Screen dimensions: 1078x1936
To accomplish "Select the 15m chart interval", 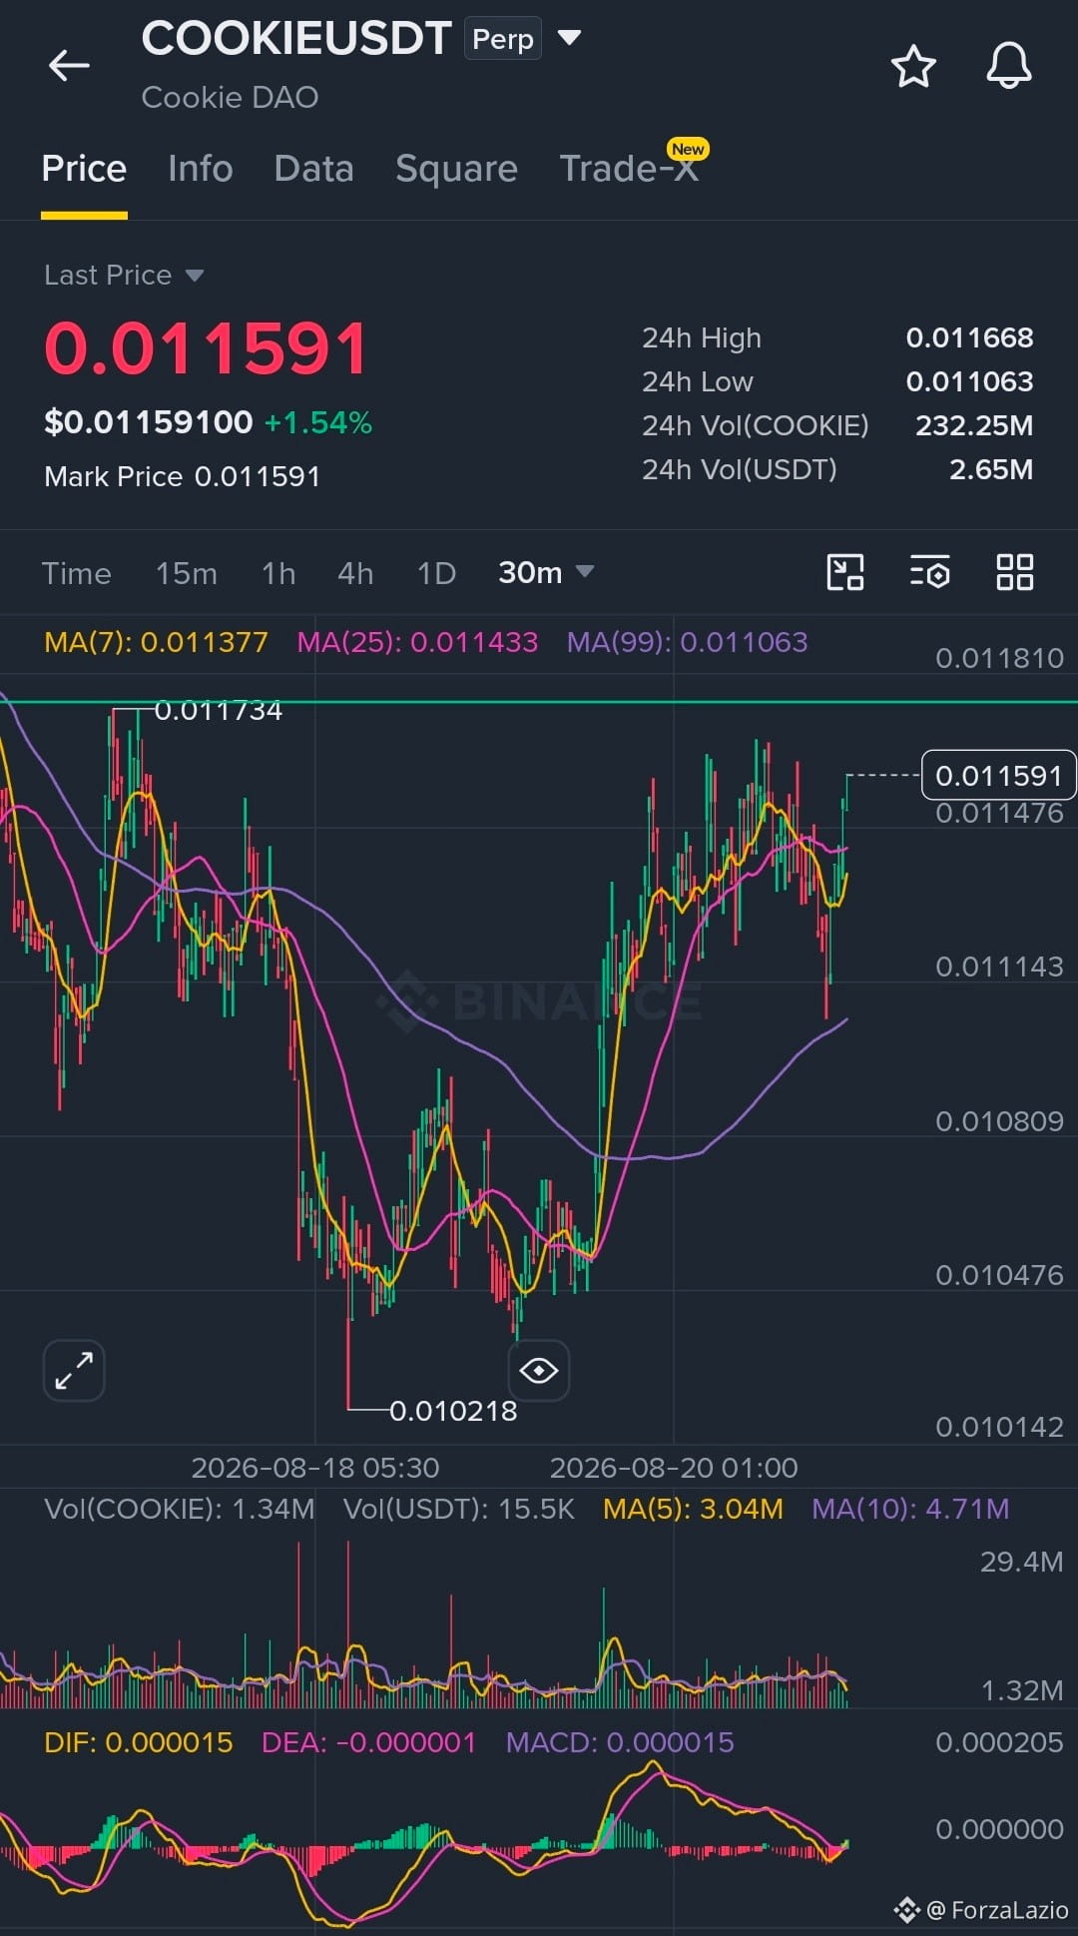I will click(x=186, y=573).
